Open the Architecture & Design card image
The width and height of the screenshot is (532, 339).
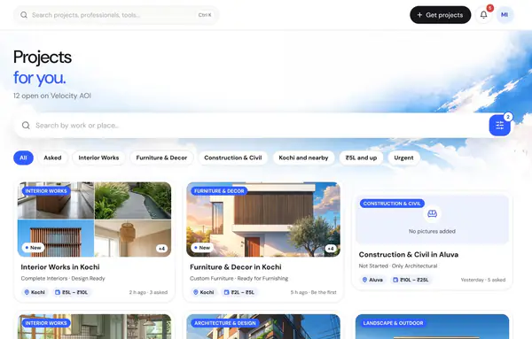263,327
